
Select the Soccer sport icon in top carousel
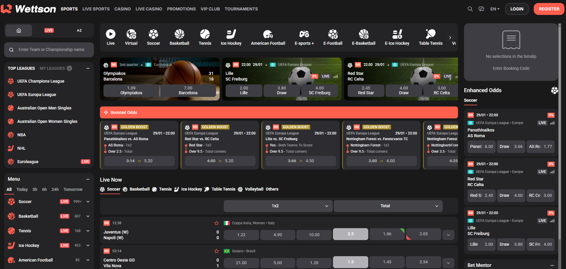click(x=153, y=36)
